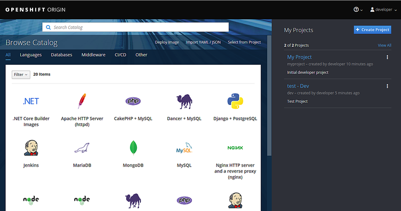Open the help question mark icon

[x=356, y=10]
